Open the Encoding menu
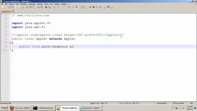 pyautogui.click(x=24, y=4)
